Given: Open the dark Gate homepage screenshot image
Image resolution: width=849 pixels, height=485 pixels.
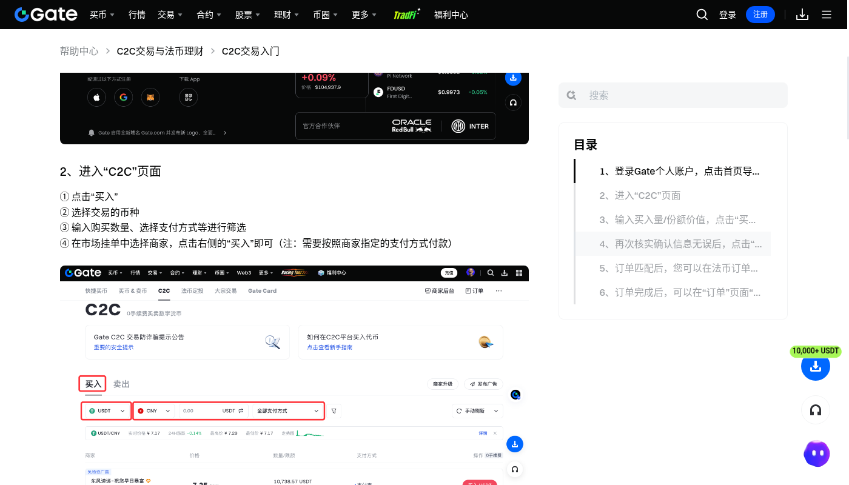Looking at the screenshot, I should 294,109.
